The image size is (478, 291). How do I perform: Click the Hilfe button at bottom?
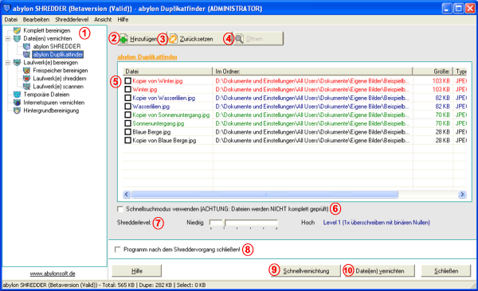pyautogui.click(x=136, y=271)
